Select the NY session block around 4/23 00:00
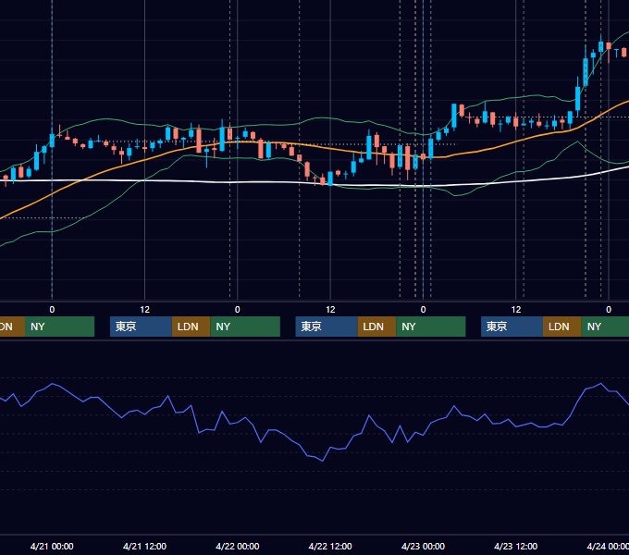Viewport: 629px width, 555px height. pos(430,327)
